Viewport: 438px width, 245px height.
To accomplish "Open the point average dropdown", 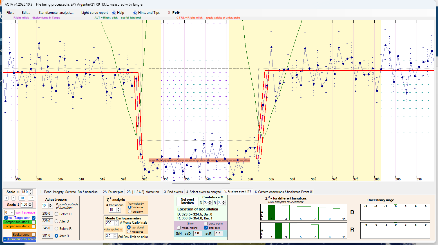I will pos(12,212).
